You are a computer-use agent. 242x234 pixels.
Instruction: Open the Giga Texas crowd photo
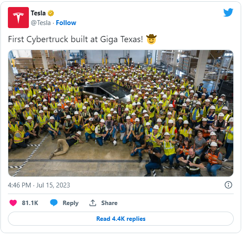(x=121, y=113)
